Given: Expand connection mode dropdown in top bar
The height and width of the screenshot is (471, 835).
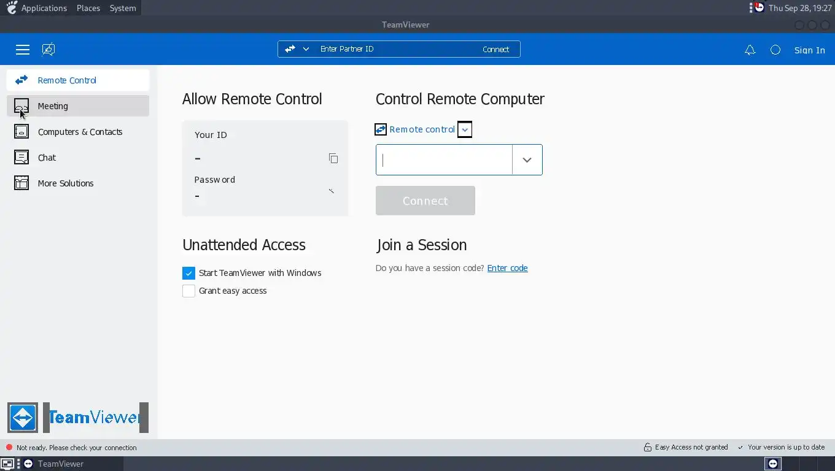Looking at the screenshot, I should click(x=306, y=49).
